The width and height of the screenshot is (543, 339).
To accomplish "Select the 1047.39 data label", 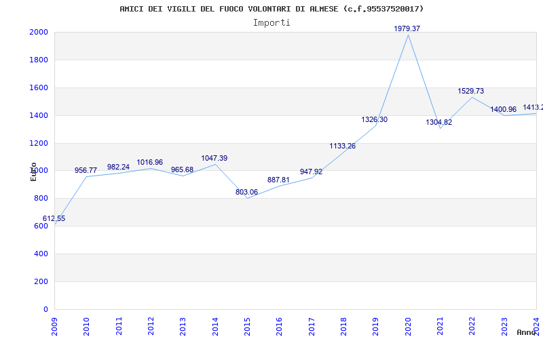I will tap(214, 158).
